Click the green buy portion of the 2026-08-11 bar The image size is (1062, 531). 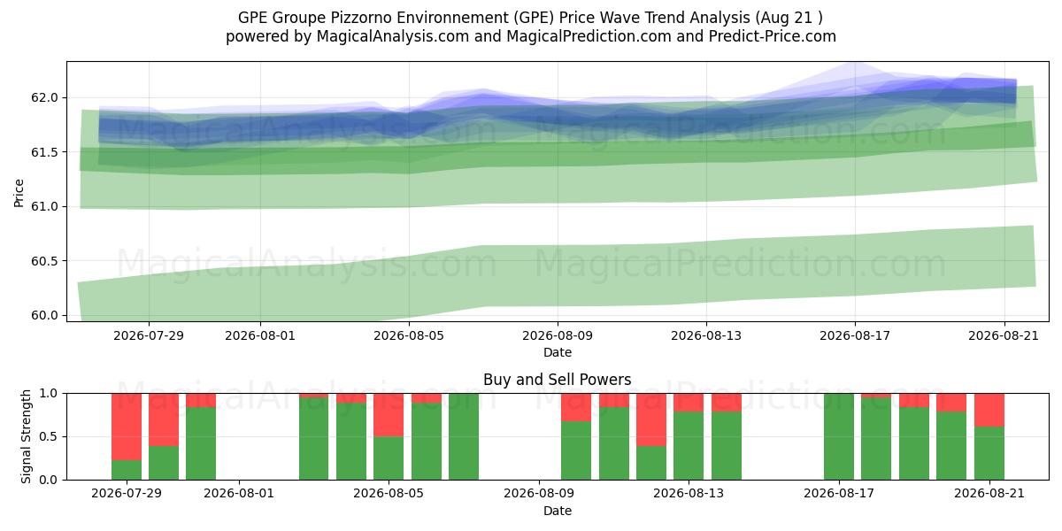(614, 443)
